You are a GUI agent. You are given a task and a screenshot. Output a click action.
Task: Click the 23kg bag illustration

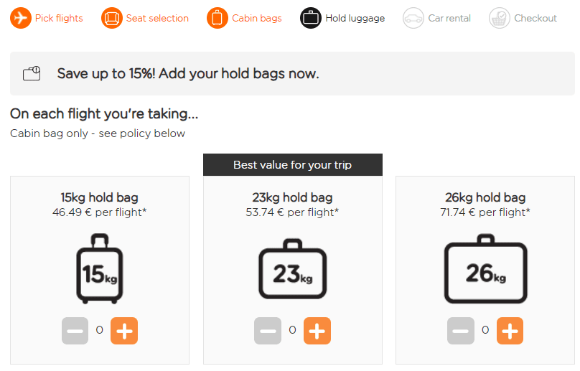tap(293, 269)
